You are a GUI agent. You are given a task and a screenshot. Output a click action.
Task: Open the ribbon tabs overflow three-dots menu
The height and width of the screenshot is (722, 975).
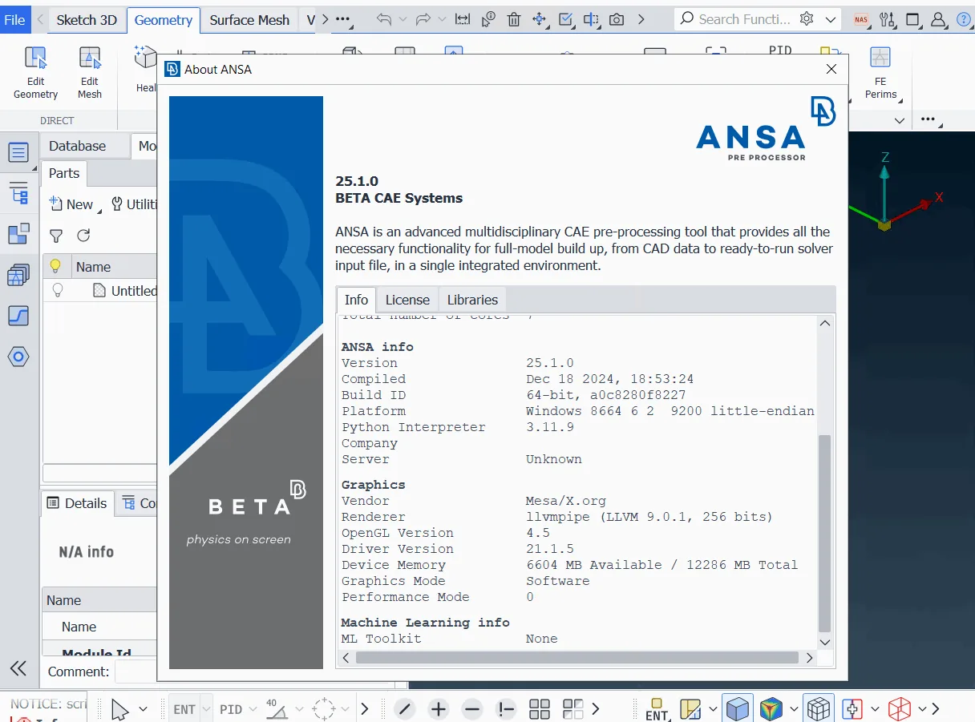pyautogui.click(x=342, y=19)
